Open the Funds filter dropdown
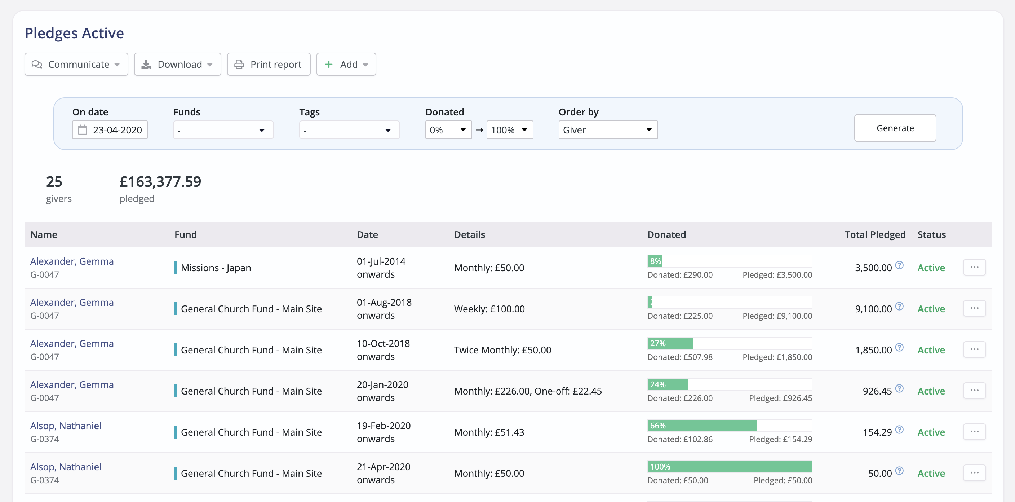1015x502 pixels. pyautogui.click(x=223, y=130)
